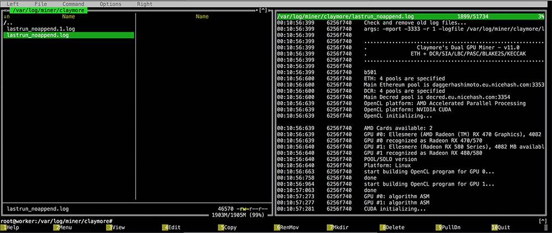The height and width of the screenshot is (233, 552).
Task: Open the File menu
Action: point(41,4)
